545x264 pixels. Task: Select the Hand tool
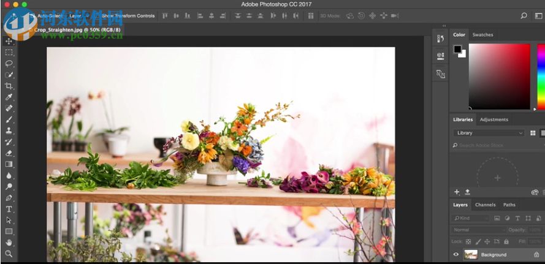click(9, 243)
